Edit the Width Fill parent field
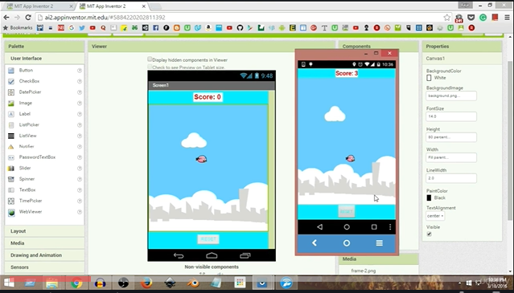Image resolution: width=514 pixels, height=293 pixels. (451, 157)
